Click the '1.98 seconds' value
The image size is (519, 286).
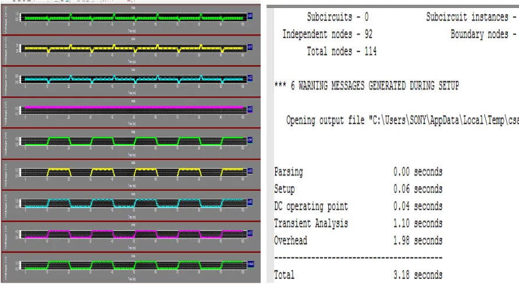coord(418,241)
